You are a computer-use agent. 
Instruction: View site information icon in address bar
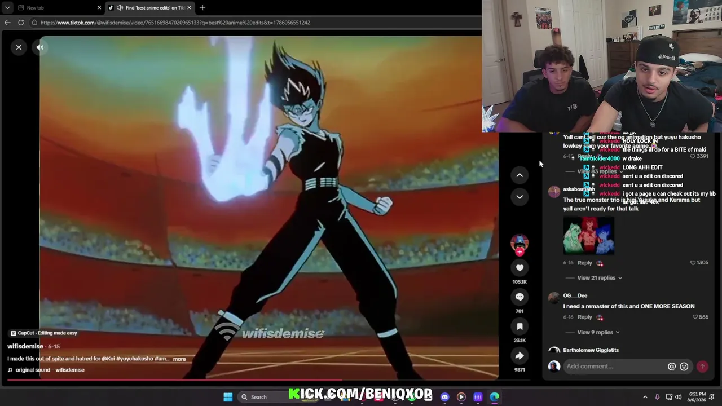click(34, 23)
